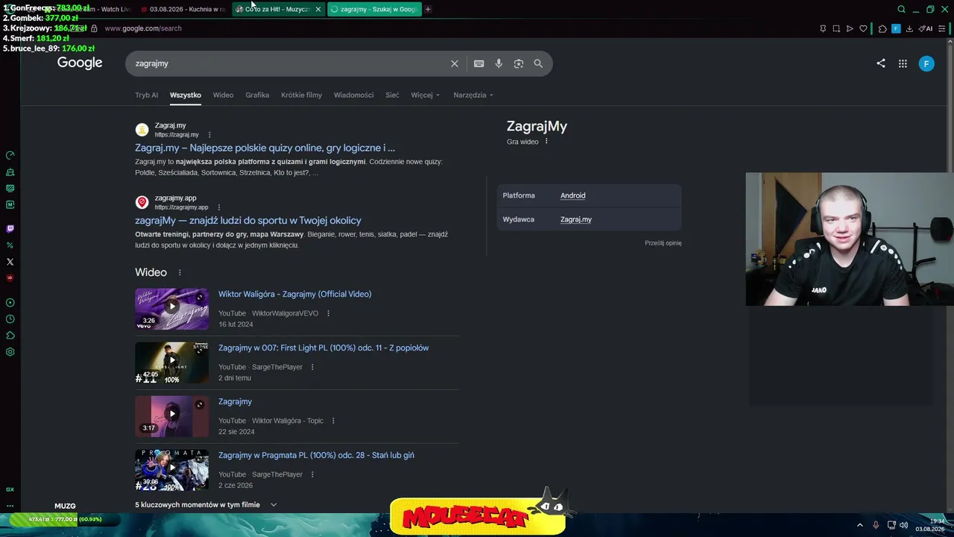
Task: Click Prześlij opinię feedback link
Action: point(663,243)
